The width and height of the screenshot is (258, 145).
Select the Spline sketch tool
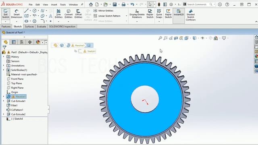pyautogui.click(x=42, y=11)
